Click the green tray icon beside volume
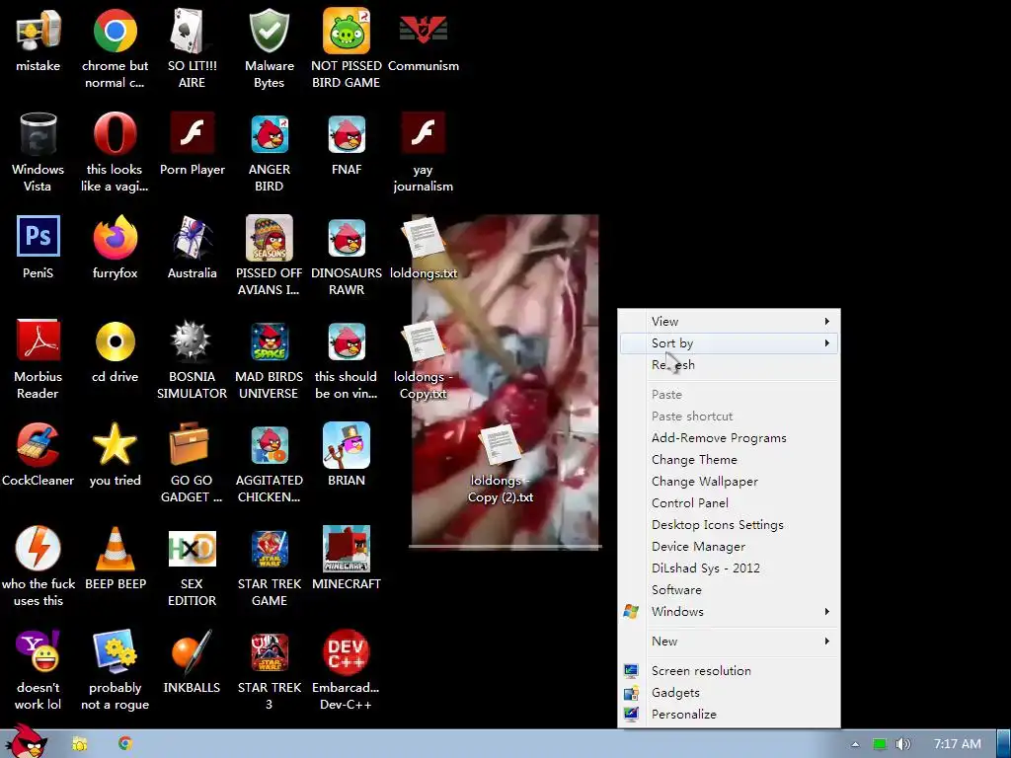 [x=879, y=744]
